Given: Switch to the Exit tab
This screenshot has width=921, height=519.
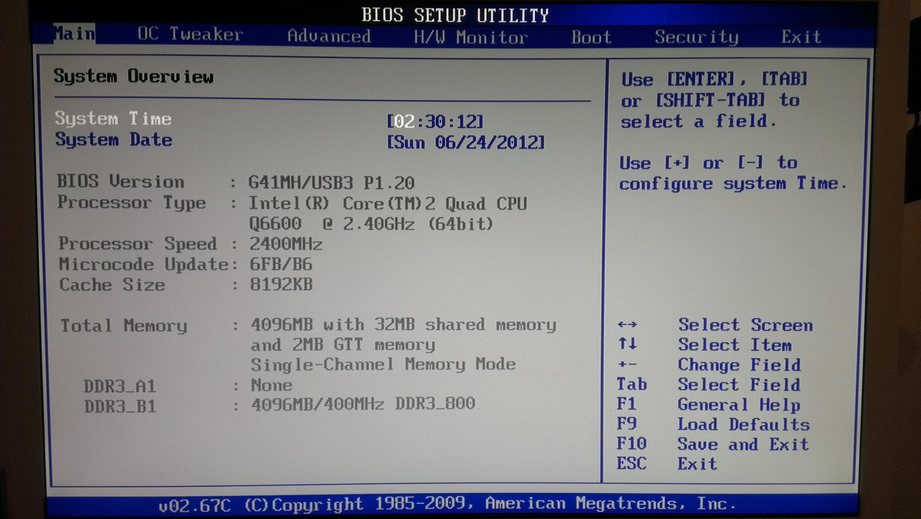Looking at the screenshot, I should click(801, 37).
